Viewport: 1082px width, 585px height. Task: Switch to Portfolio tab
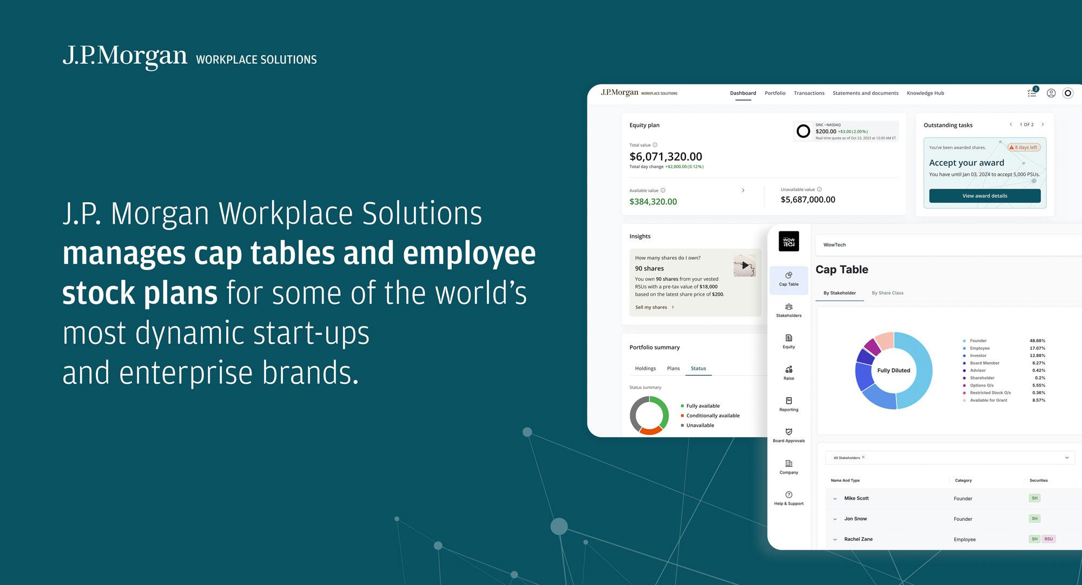click(775, 93)
